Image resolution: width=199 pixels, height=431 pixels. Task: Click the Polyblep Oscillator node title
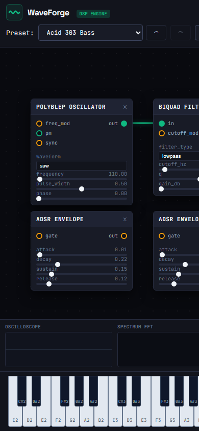pyautogui.click(x=71, y=107)
